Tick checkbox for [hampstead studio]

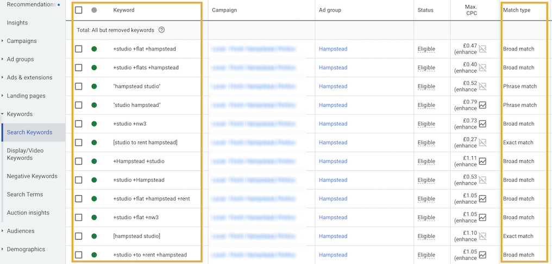78,236
